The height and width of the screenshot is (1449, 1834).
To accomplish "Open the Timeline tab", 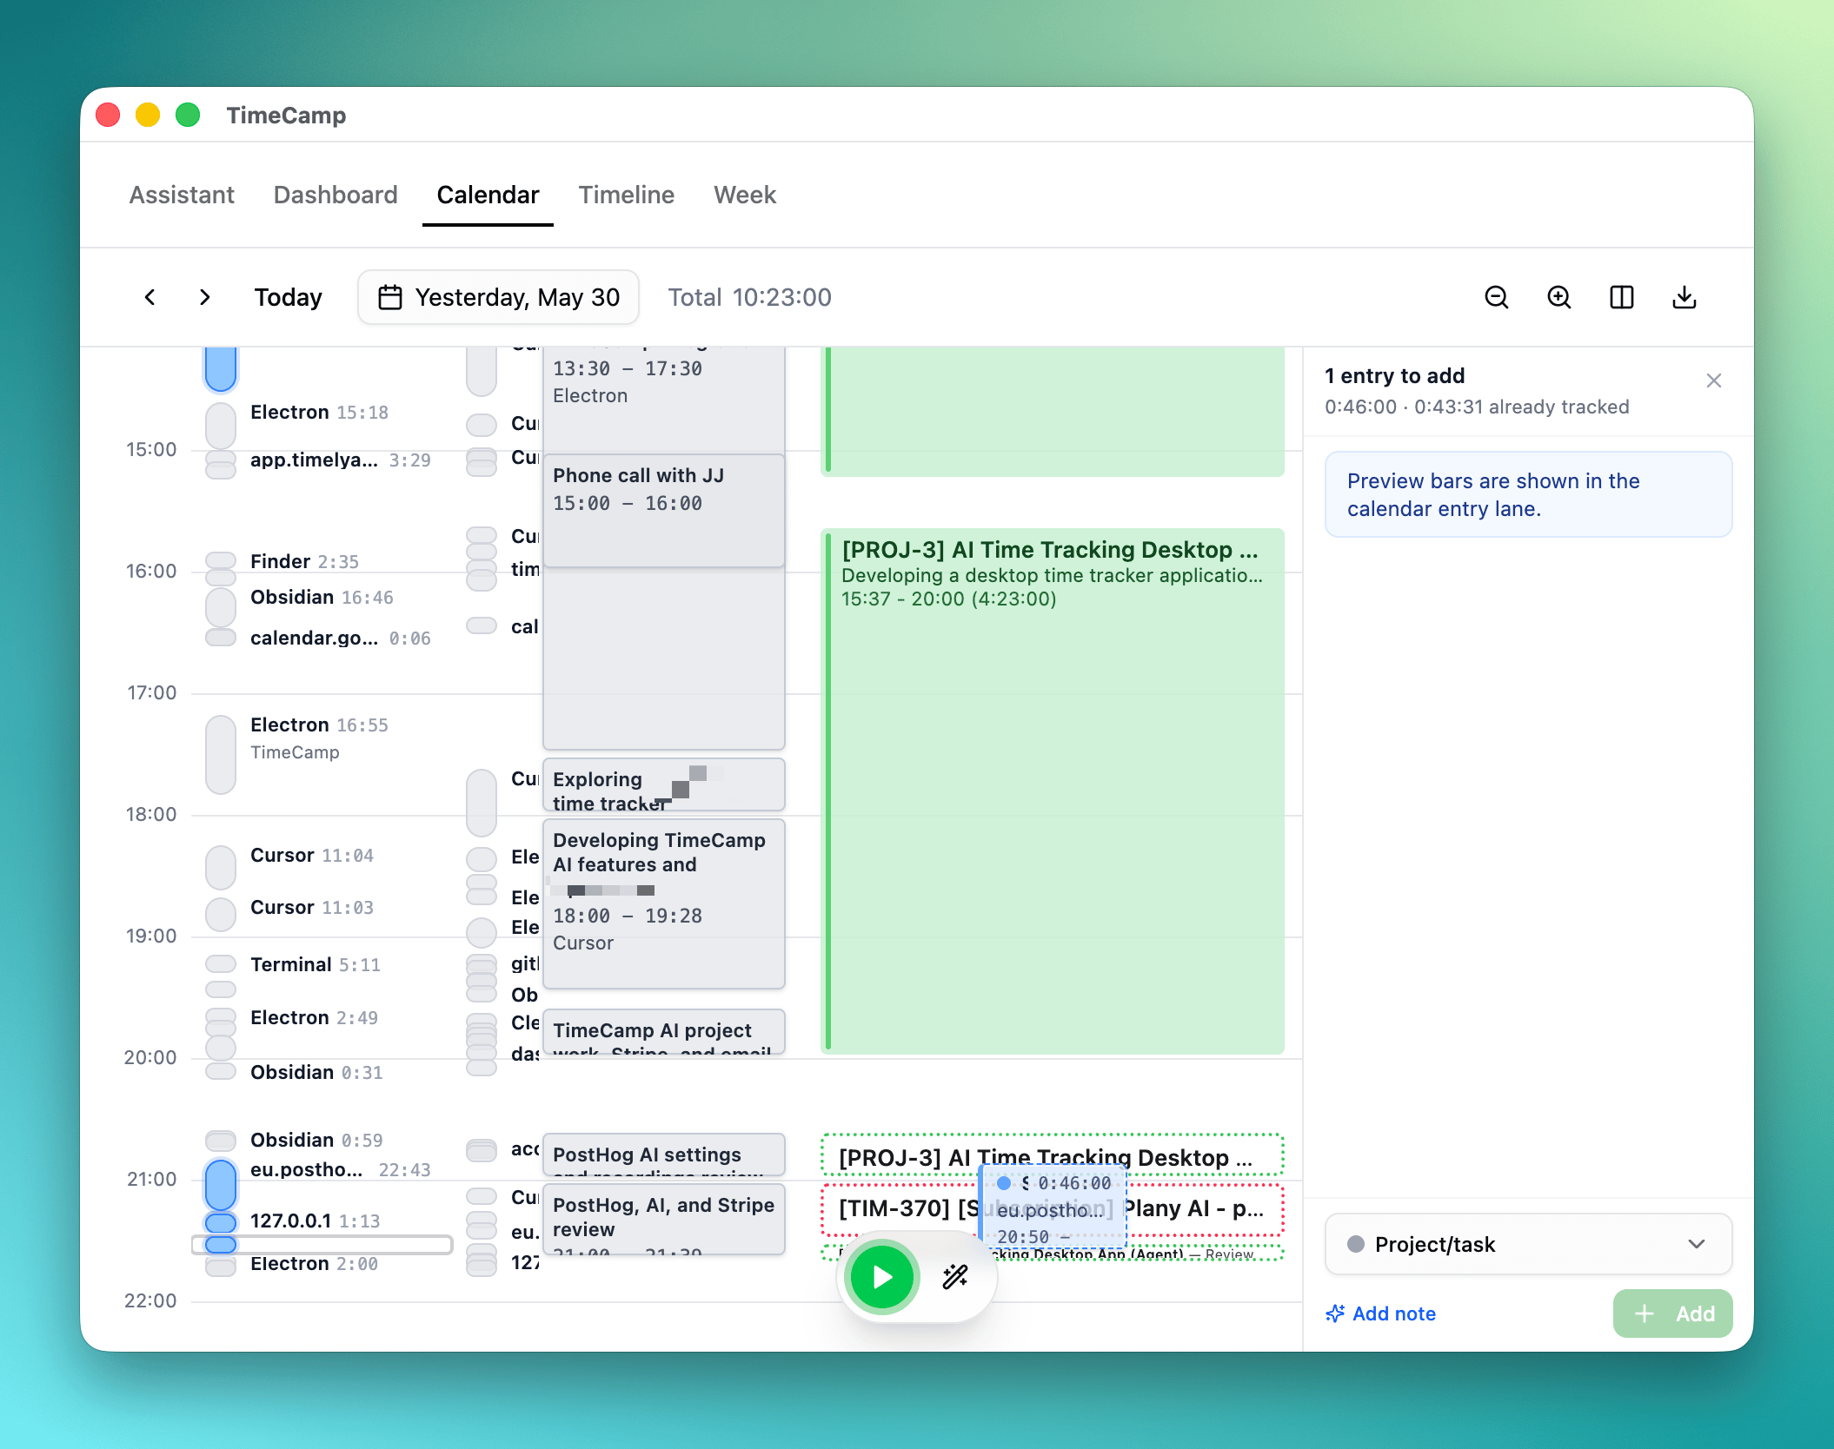I will pos(627,195).
